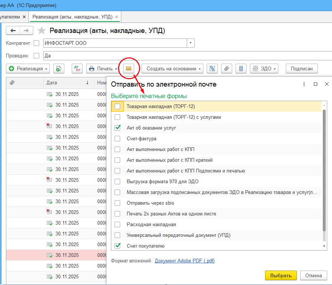Switch to Реализация (акты, накладные, УПД) tab
This screenshot has height=285, width=332.
[x=72, y=17]
